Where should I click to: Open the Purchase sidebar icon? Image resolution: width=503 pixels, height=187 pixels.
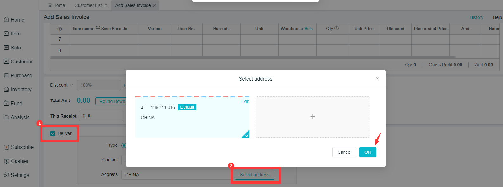click(6, 75)
